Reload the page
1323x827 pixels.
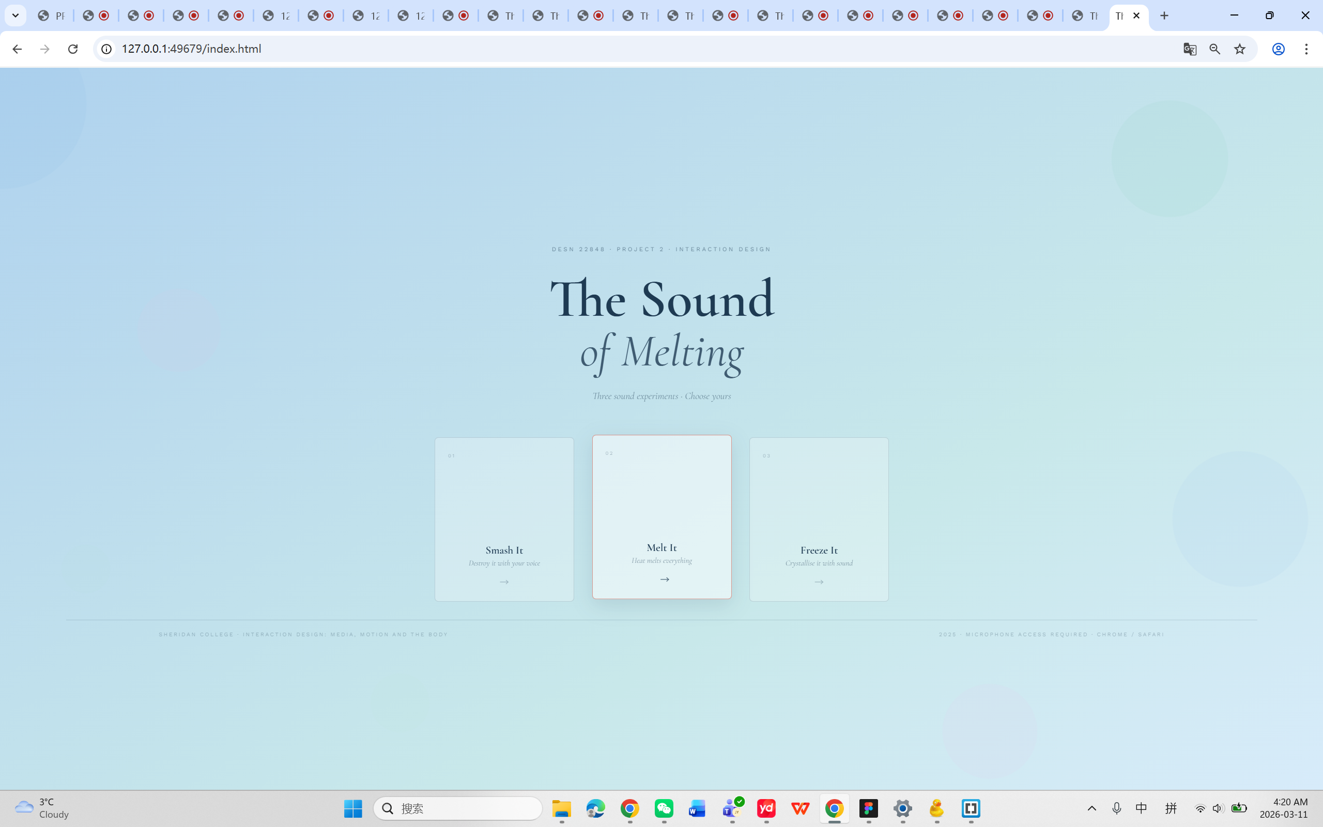(73, 49)
